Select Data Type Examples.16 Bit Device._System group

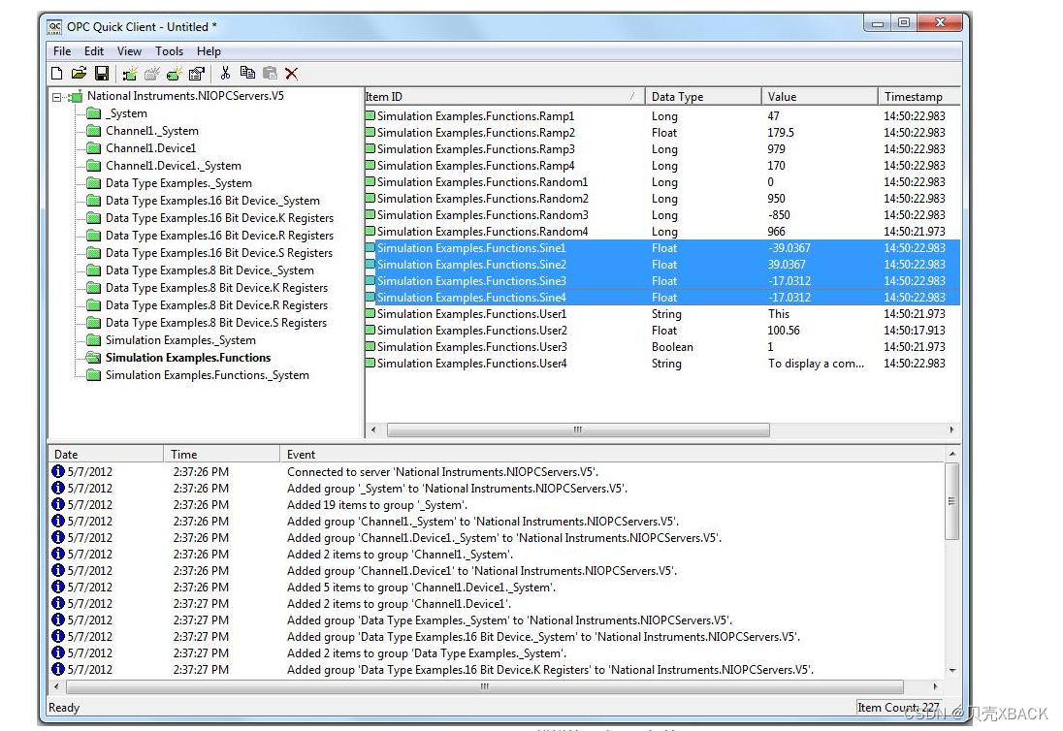212,201
